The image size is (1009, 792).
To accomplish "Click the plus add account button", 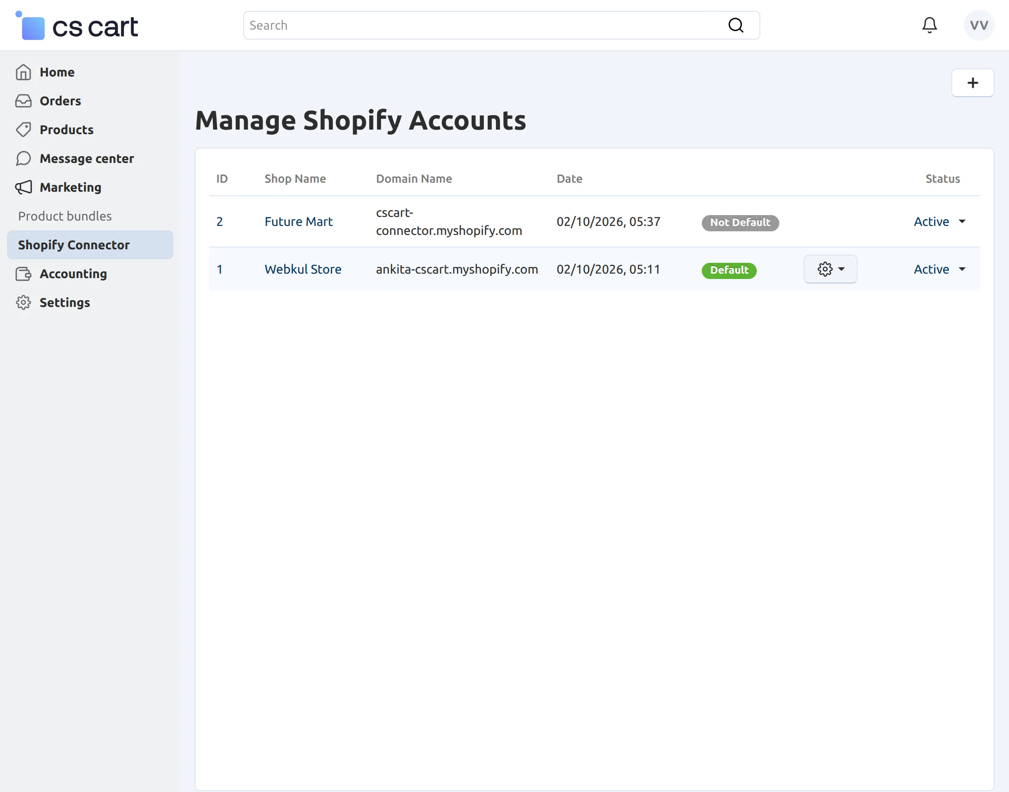I will (x=973, y=83).
